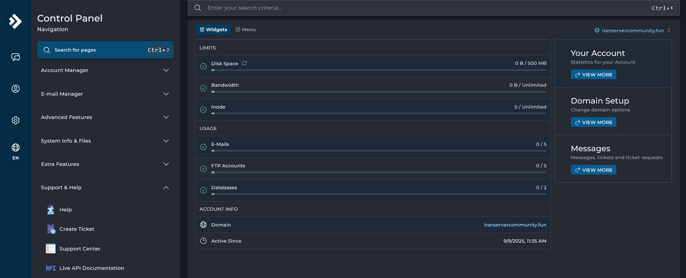Click the Create Ticket icon

(51, 229)
